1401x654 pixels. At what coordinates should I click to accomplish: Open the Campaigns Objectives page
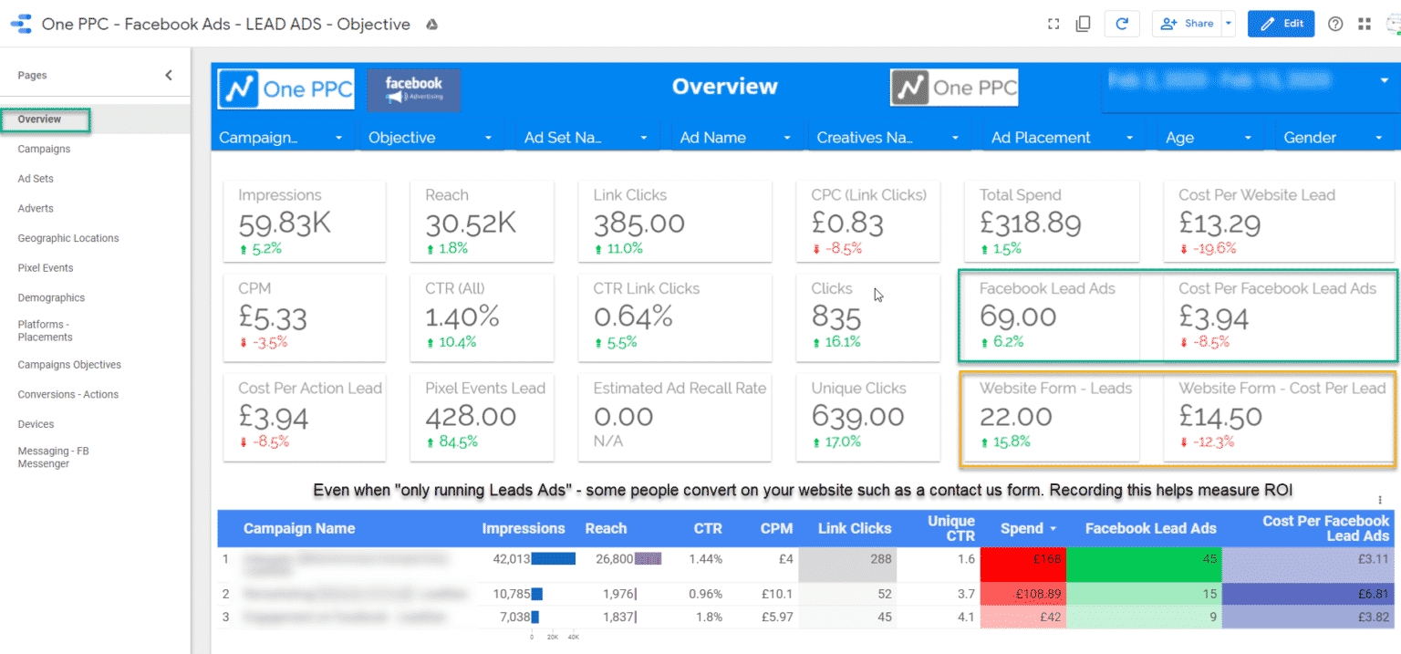[69, 365]
